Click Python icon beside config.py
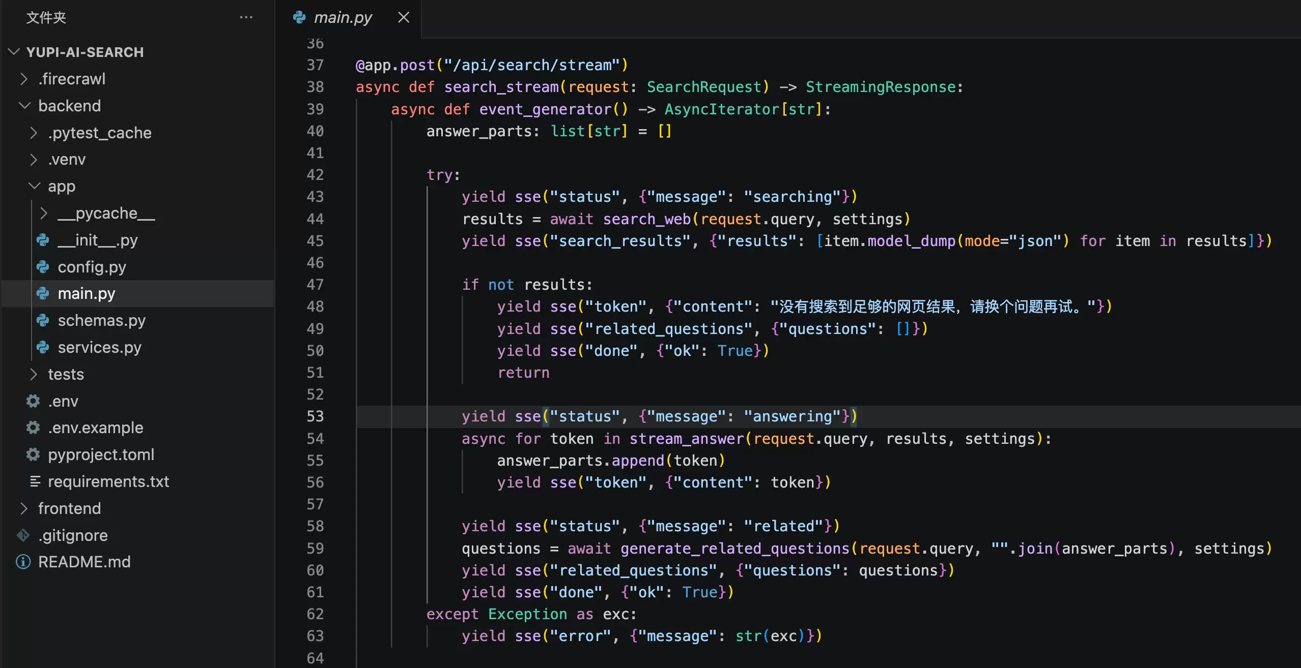The width and height of the screenshot is (1301, 668). 43,267
